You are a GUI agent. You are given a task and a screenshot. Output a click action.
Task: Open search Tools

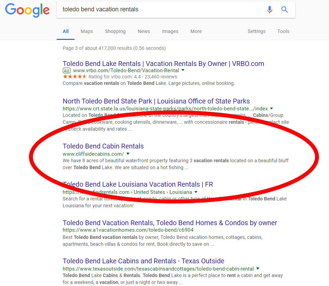[x=283, y=31]
